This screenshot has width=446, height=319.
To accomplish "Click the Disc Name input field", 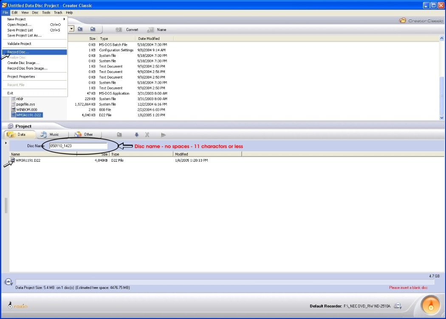I will [x=78, y=146].
